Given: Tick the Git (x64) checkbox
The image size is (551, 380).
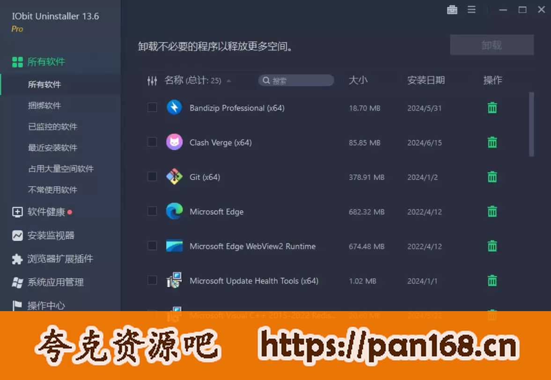Looking at the screenshot, I should coord(152,177).
